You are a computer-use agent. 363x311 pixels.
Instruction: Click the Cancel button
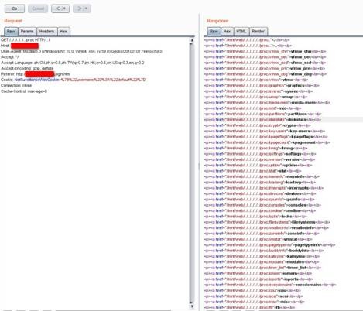tap(38, 9)
